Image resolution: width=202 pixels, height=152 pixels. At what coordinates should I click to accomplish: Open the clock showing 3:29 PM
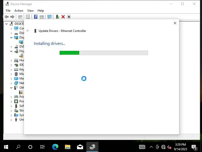tap(180, 147)
